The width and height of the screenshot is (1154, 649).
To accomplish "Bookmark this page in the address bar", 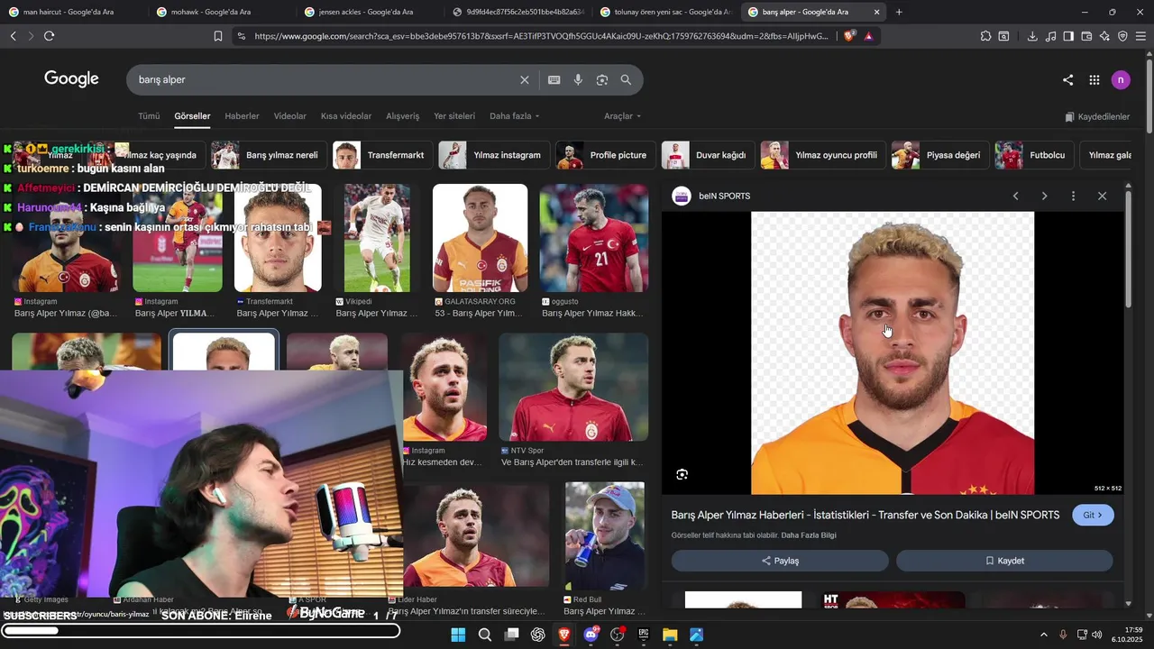I will 218,36.
